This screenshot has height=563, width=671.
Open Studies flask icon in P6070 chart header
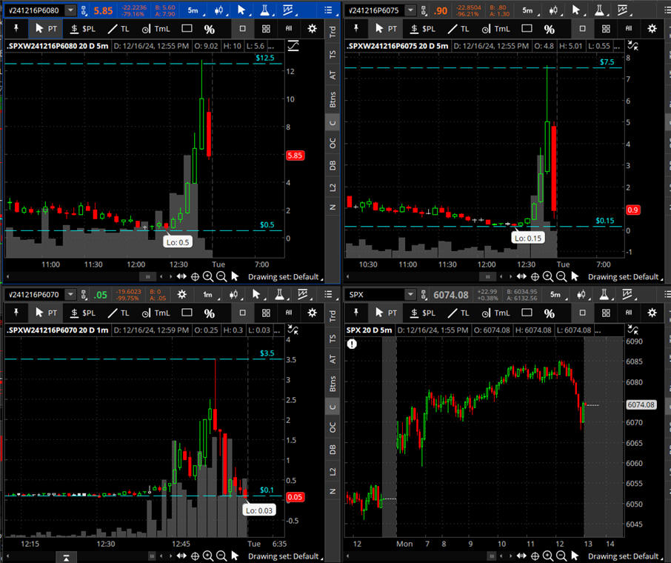[279, 295]
